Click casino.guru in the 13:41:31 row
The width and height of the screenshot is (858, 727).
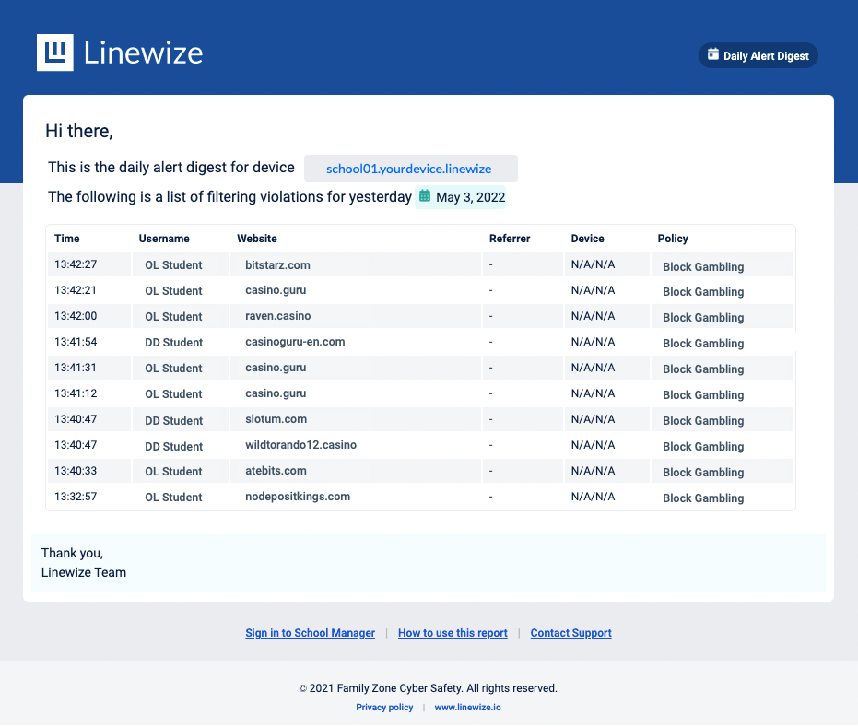276,368
